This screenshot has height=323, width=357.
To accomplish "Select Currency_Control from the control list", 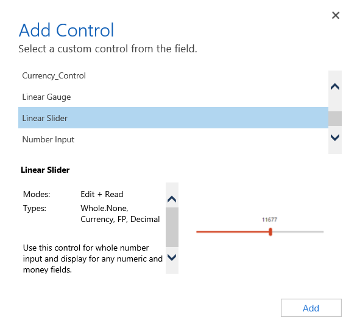I will click(173, 75).
